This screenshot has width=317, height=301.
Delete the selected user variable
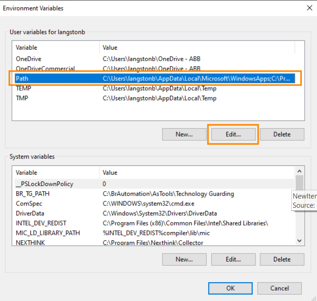[282, 134]
